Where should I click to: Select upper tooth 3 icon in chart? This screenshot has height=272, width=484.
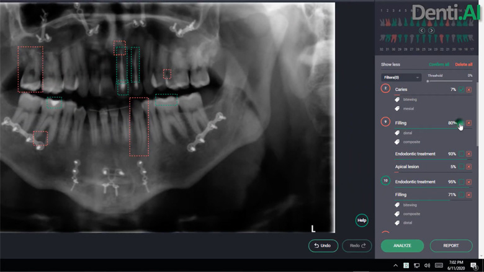[x=394, y=22]
